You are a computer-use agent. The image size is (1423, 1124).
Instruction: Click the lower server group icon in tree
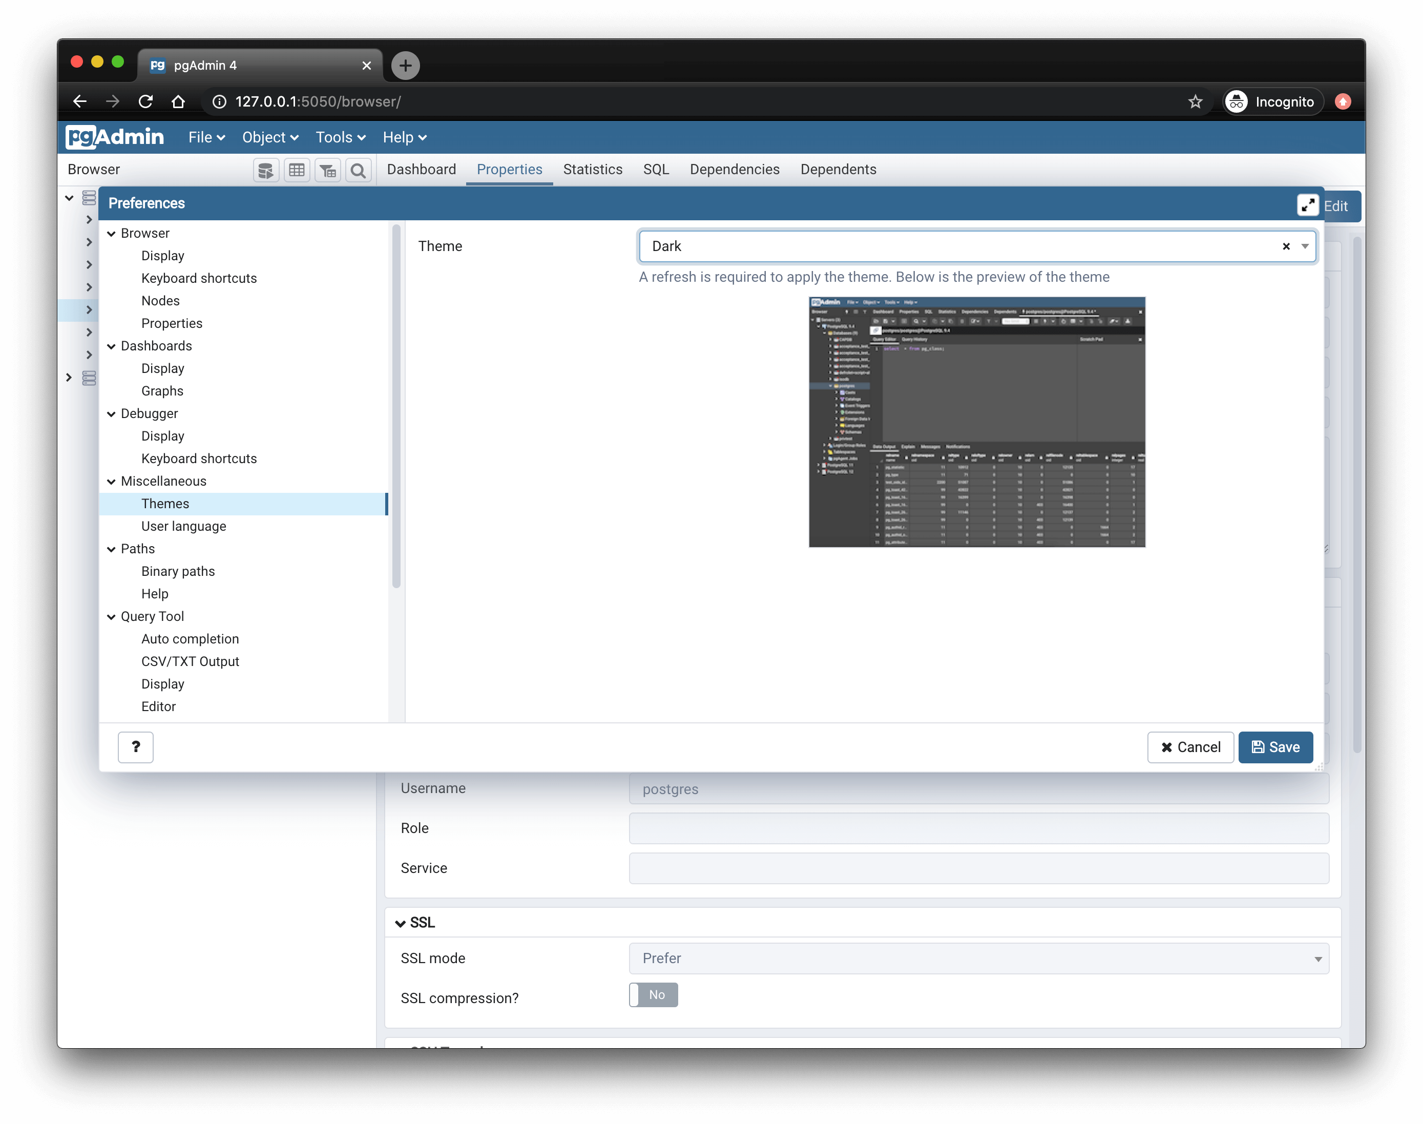pyautogui.click(x=89, y=378)
